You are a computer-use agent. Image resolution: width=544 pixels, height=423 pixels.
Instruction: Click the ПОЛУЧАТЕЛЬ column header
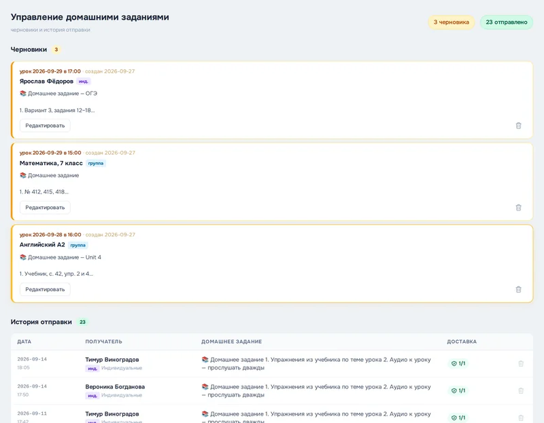point(104,342)
